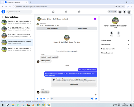Open the account profile avatar menu
134x107 pixels.
(x=129, y=12)
